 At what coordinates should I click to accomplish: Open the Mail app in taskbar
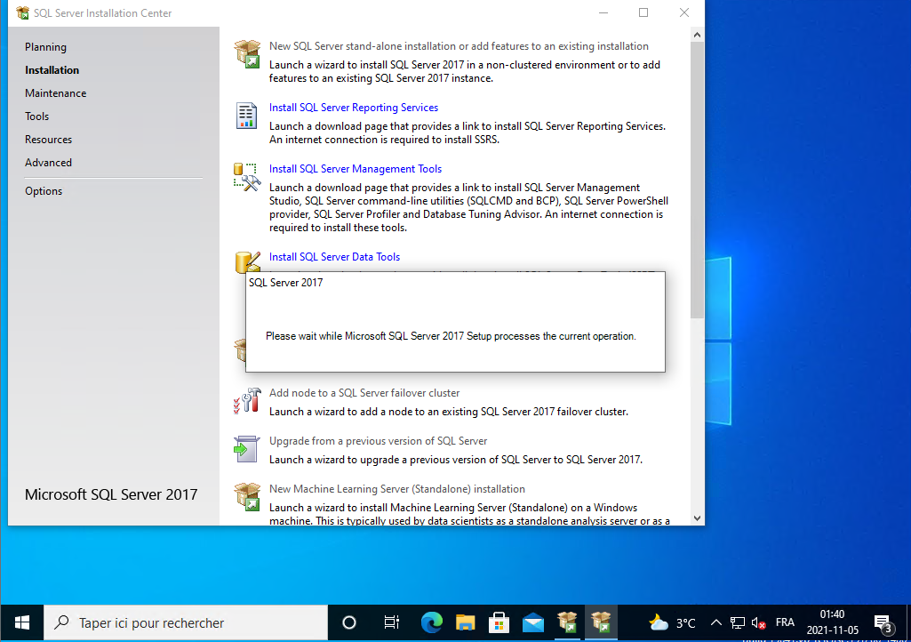533,622
